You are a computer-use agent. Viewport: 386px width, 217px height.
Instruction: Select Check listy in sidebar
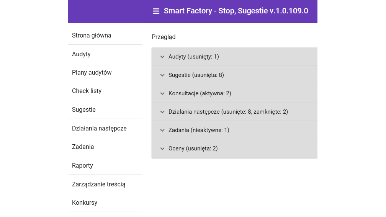87,91
